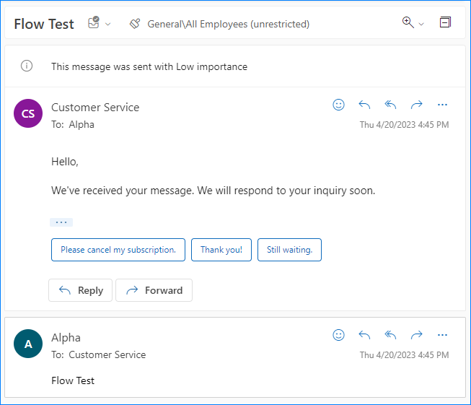471x405 pixels.
Task: Click the reply arrow on the Customer Service message
Action: tap(364, 105)
